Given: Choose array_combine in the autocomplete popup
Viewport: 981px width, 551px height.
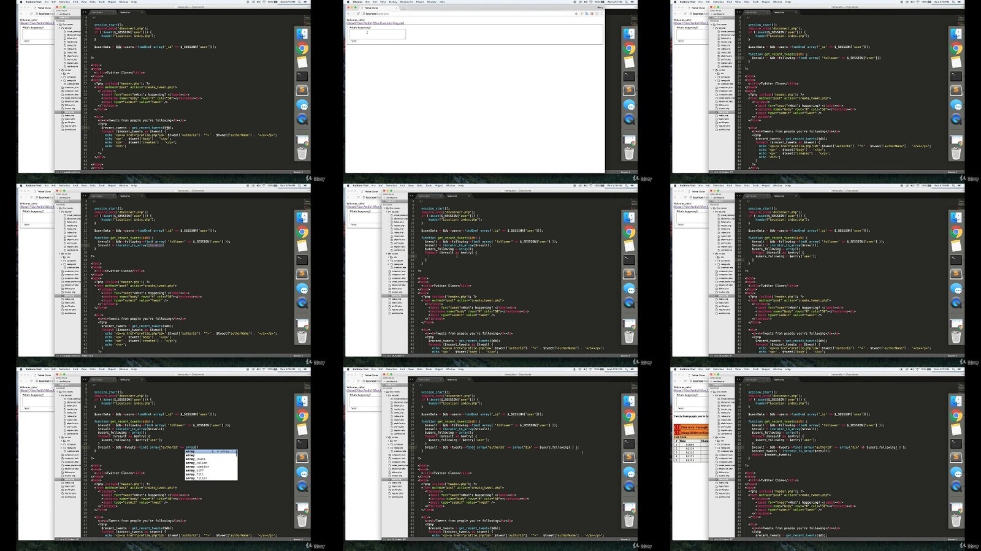Looking at the screenshot, I should [x=211, y=466].
